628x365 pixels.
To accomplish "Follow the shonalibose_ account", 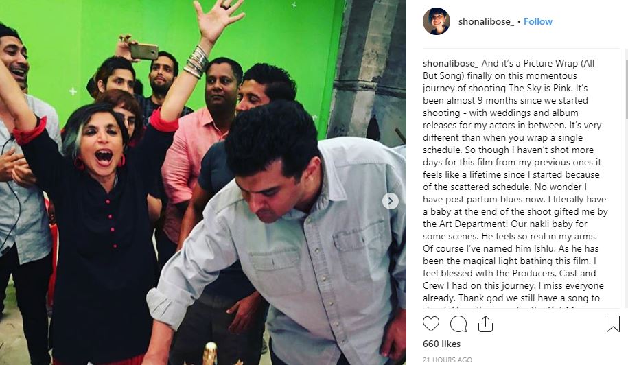I will click(x=538, y=22).
